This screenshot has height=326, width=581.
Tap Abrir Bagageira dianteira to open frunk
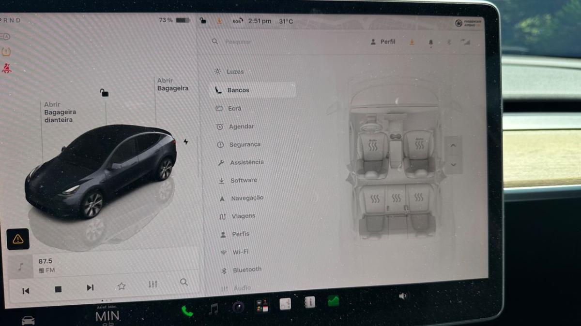pos(60,112)
